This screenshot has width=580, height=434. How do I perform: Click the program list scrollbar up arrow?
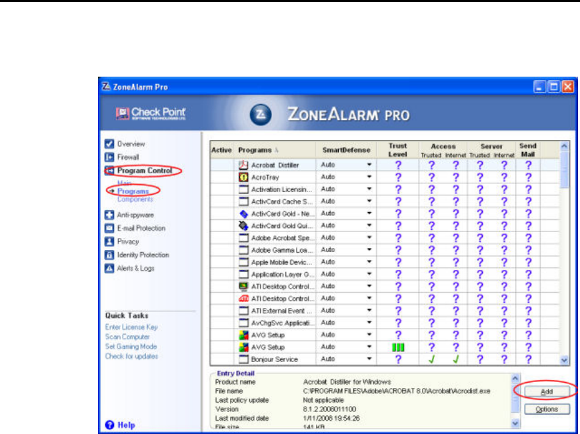(564, 146)
